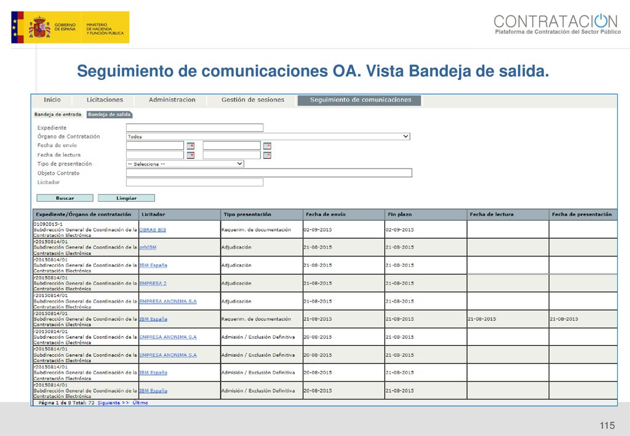Open calendar for Fecha de envío end date

click(267, 146)
